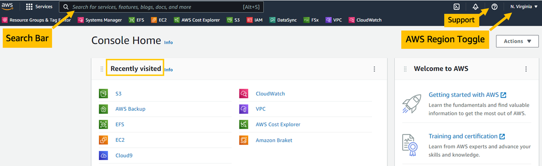Open CloudWatch shortcut in favorites bar
The height and width of the screenshot is (166, 542).
[x=365, y=20]
